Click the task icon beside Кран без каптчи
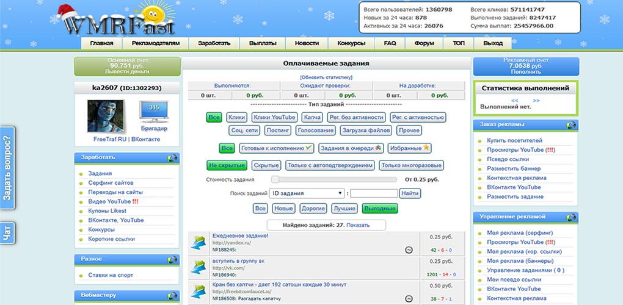This screenshot has height=305, width=623. tap(199, 292)
